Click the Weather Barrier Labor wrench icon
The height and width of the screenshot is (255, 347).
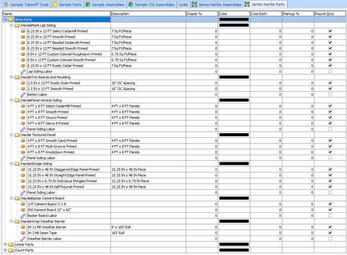tap(23, 238)
